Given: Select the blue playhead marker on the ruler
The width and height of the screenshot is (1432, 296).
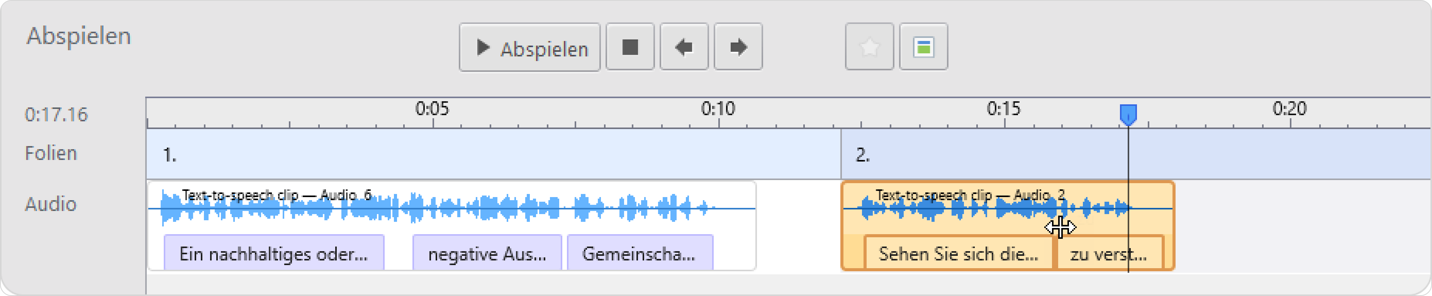Looking at the screenshot, I should click(1128, 115).
